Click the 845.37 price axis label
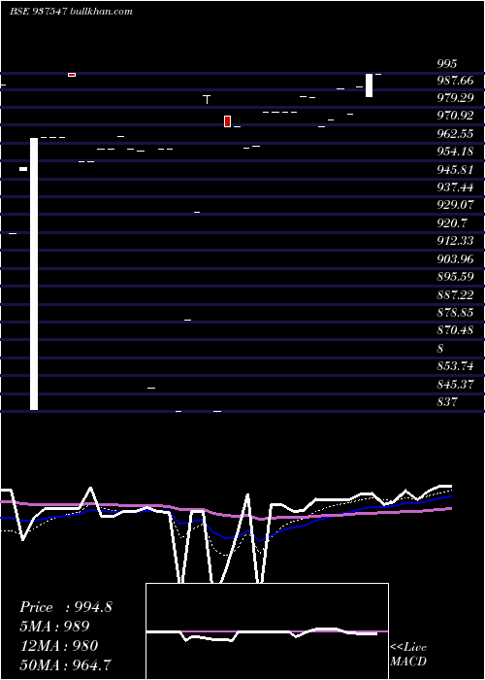The height and width of the screenshot is (680, 485). (455, 385)
